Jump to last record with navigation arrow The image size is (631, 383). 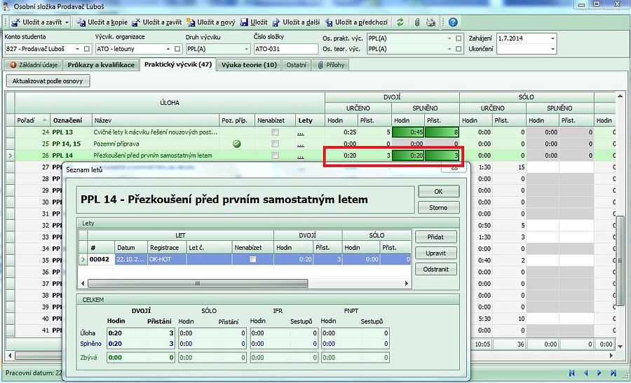tap(613, 373)
